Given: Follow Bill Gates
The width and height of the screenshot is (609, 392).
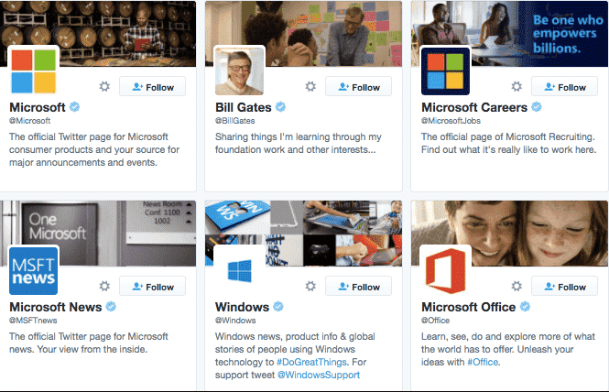Looking at the screenshot, I should click(x=358, y=86).
